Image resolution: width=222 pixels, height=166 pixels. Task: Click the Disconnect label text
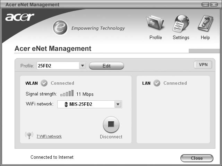point(111,137)
